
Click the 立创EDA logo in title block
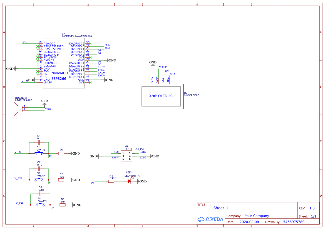210,219
